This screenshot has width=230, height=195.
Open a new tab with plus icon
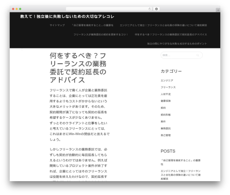coord(218,10)
